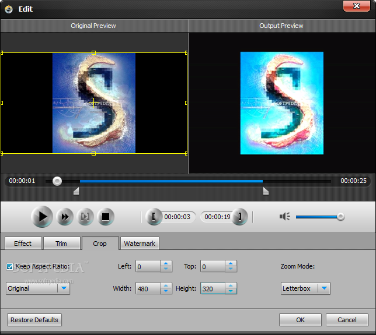Increase the Width value with up arrow
376x335 pixels.
(x=166, y=285)
